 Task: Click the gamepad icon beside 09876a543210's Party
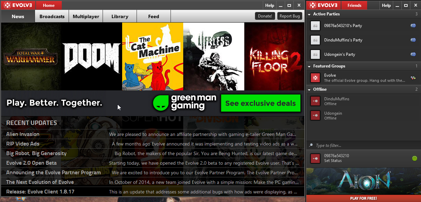tap(413, 26)
